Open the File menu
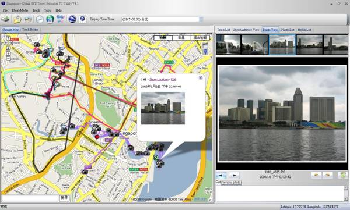 click(x=5, y=10)
